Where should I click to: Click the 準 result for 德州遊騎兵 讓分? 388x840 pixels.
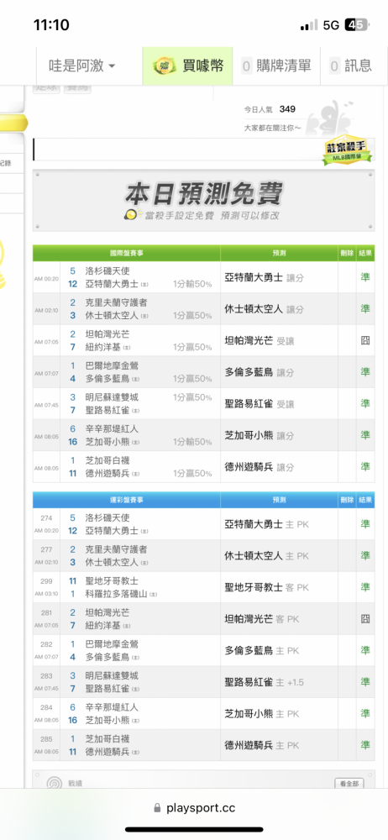365,466
